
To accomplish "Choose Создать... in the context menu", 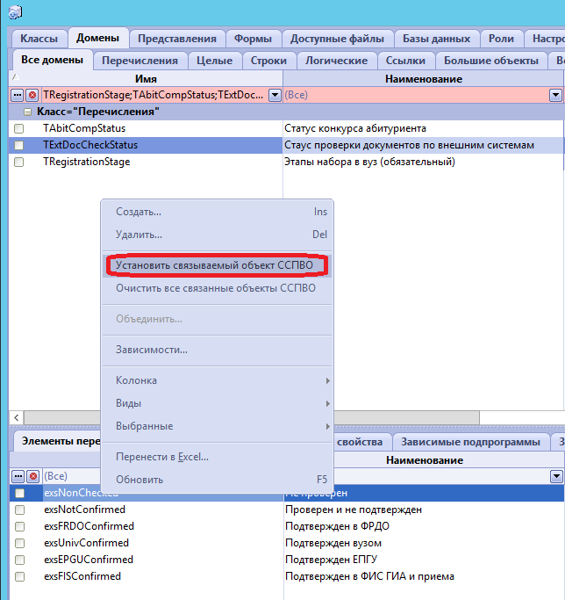I will coord(217,212).
